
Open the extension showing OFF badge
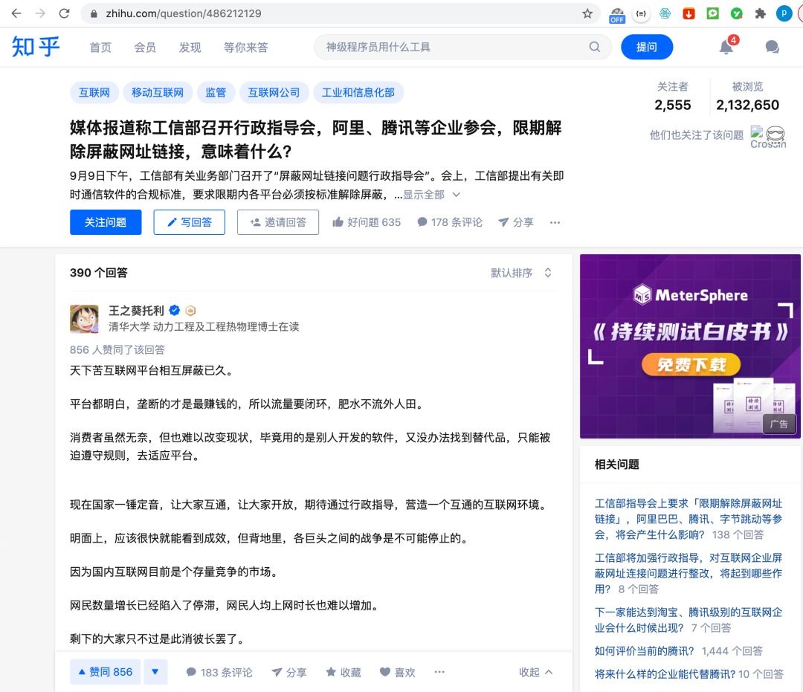coord(617,14)
